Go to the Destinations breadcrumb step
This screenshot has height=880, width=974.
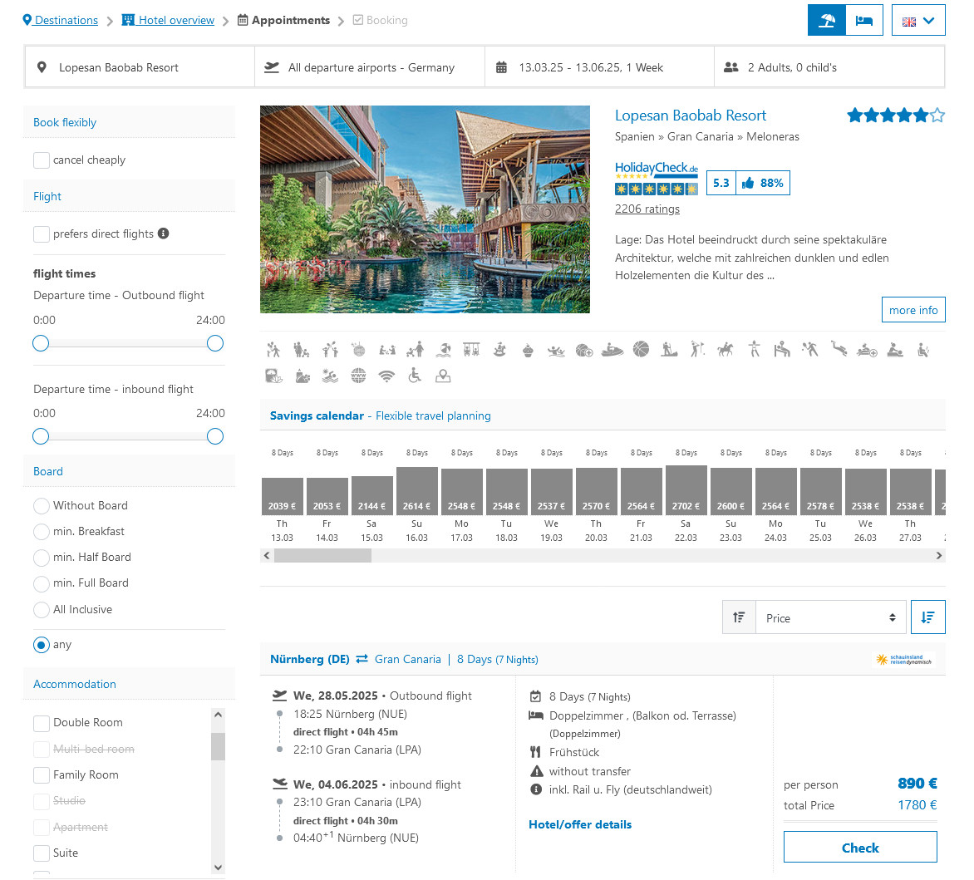pos(61,20)
